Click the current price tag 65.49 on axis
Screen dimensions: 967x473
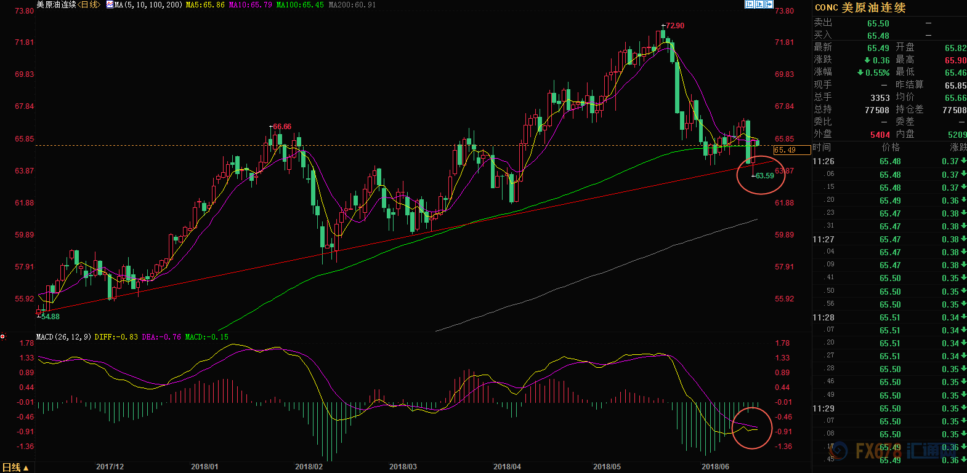pos(792,150)
